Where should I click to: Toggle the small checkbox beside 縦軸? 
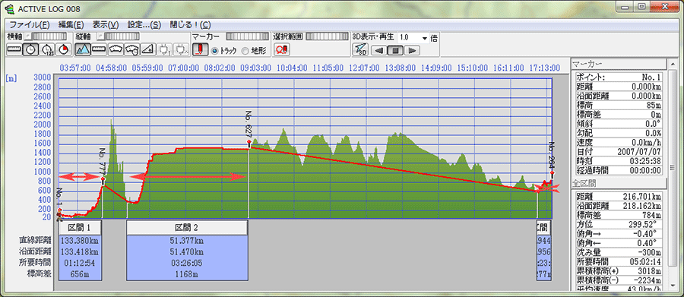click(x=101, y=36)
